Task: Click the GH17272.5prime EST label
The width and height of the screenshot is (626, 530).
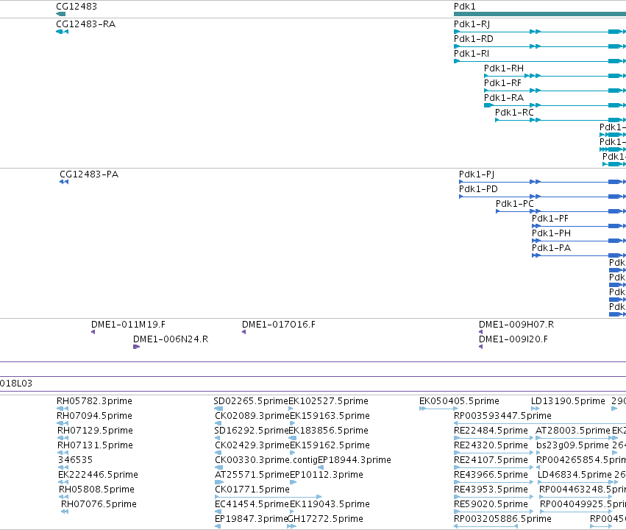Action: point(325,519)
